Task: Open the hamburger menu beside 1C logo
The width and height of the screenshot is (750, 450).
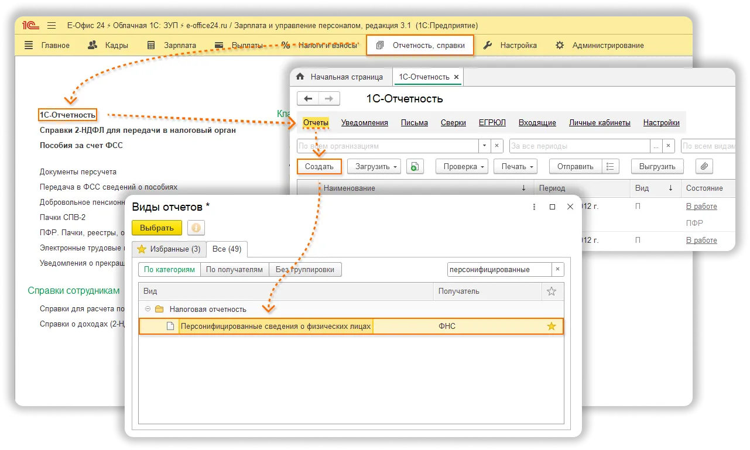Action: [52, 25]
